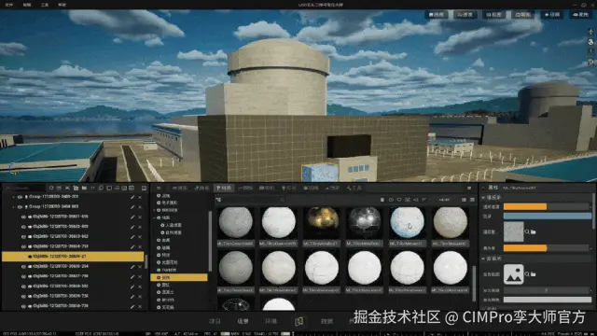Image resolution: width=597 pixels, height=336 pixels.
Task: Click the 发布 button at top right
Action: [x=581, y=15]
